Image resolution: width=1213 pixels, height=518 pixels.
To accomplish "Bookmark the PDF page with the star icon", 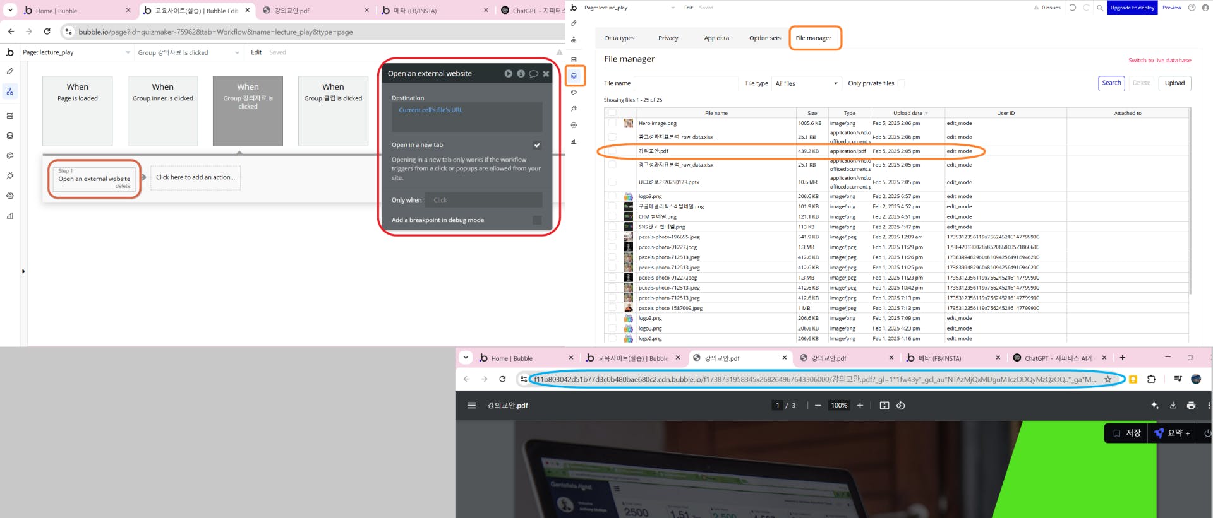I will (x=1107, y=379).
